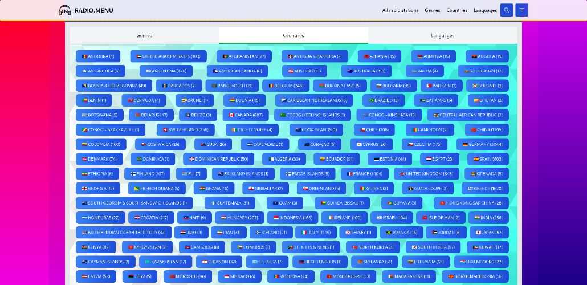
Task: Open the search magnifier button
Action: pyautogui.click(x=507, y=10)
